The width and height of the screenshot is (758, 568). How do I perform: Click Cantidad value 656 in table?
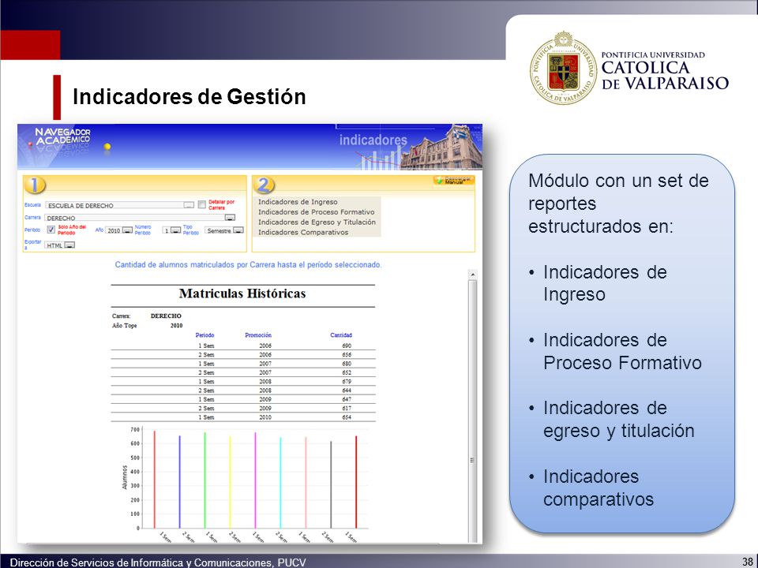(347, 354)
